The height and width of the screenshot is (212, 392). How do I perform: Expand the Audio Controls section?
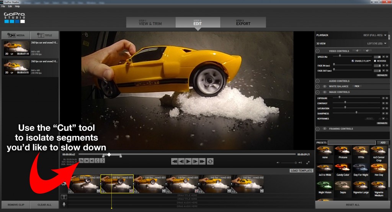tap(317, 81)
